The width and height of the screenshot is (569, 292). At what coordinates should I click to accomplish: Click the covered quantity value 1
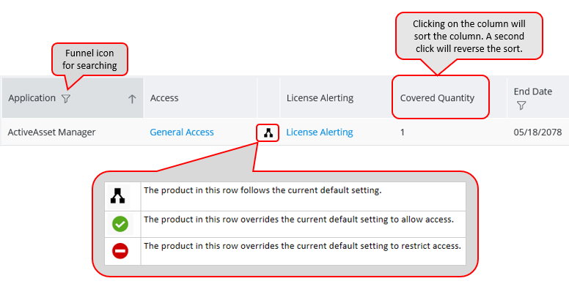point(403,132)
